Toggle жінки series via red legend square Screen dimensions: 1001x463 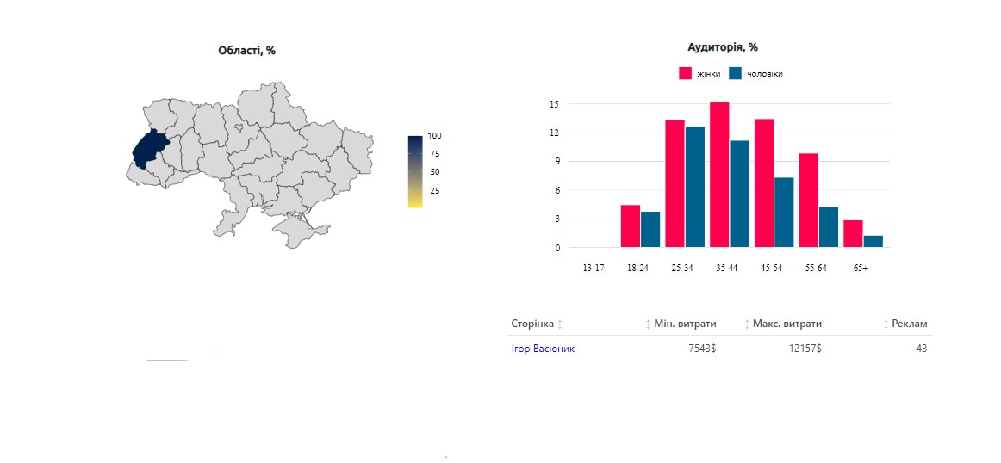coord(686,74)
